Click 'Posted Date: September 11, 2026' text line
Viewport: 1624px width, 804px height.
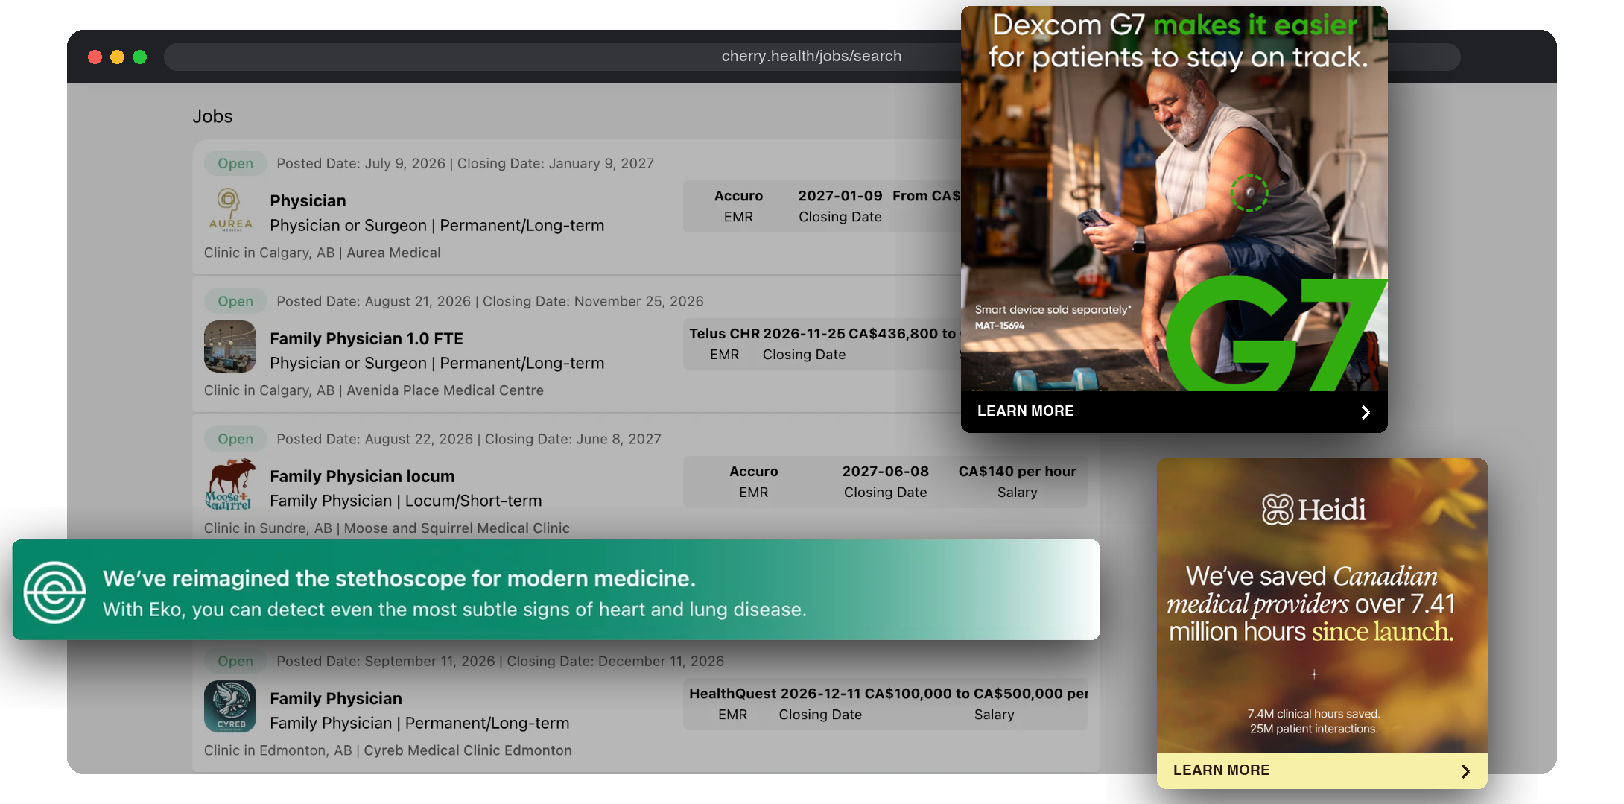pyautogui.click(x=500, y=661)
